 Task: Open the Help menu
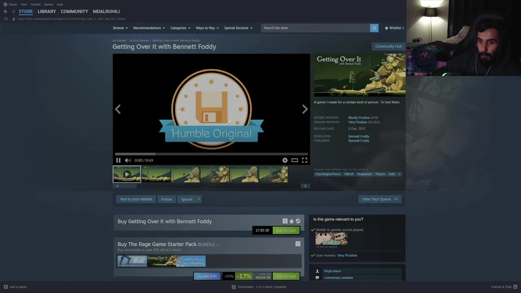coord(60,4)
